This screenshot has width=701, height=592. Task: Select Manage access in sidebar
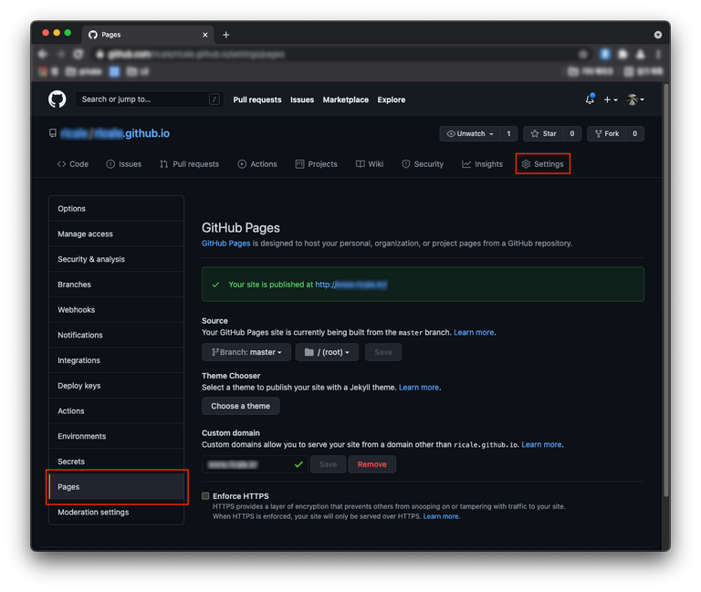(116, 234)
